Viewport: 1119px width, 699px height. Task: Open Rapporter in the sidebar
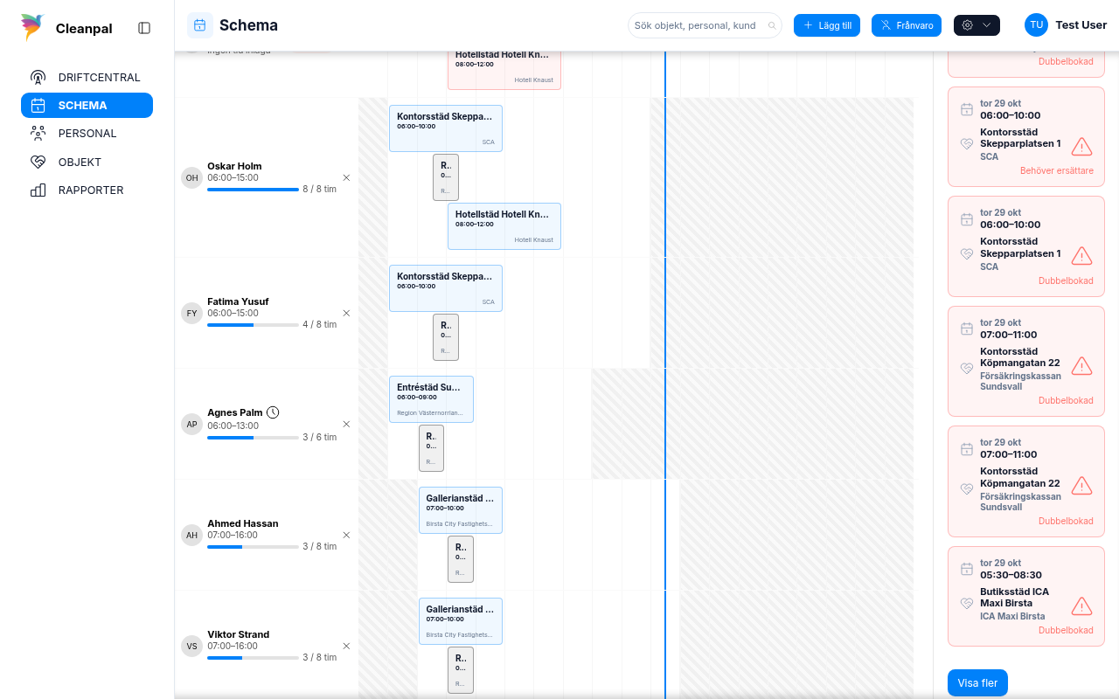[87, 190]
